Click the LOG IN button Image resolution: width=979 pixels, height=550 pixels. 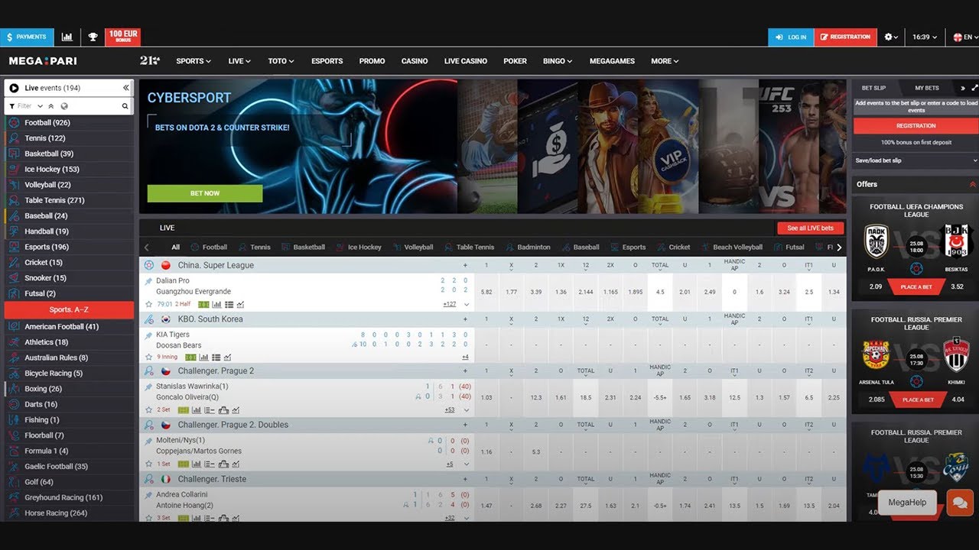[791, 37]
